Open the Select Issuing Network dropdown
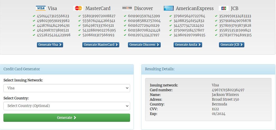276x130 pixels. 67,88
